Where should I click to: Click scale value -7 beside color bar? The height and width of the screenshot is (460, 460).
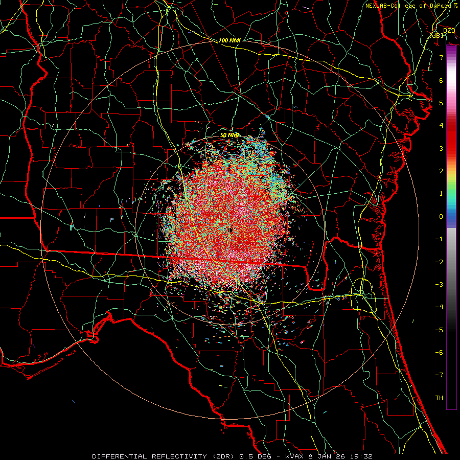439,375
